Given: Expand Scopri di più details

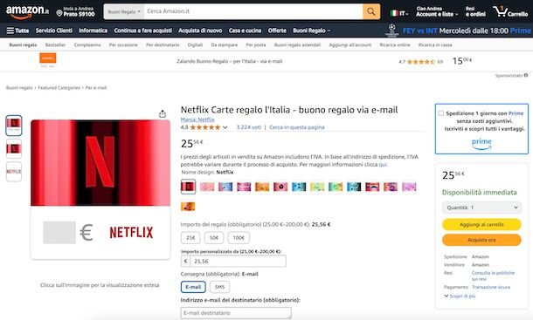Looking at the screenshot, I should (x=460, y=296).
